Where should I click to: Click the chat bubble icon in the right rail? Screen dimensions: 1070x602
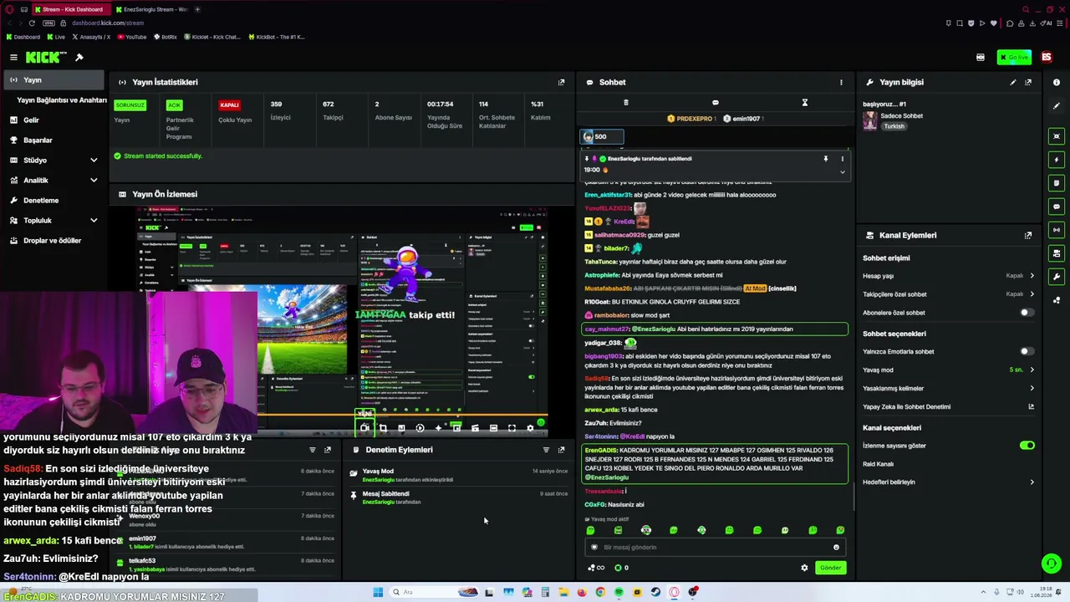click(x=1057, y=207)
